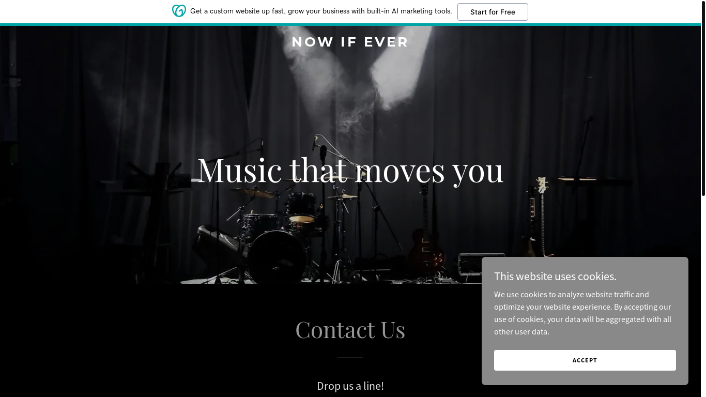Viewport: 706px width, 397px height.
Task: Accept cookies with the ACCEPT button
Action: (585, 360)
